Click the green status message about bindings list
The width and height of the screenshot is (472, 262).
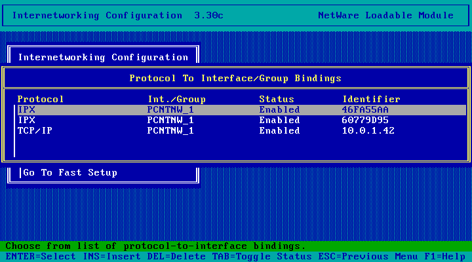click(155, 246)
